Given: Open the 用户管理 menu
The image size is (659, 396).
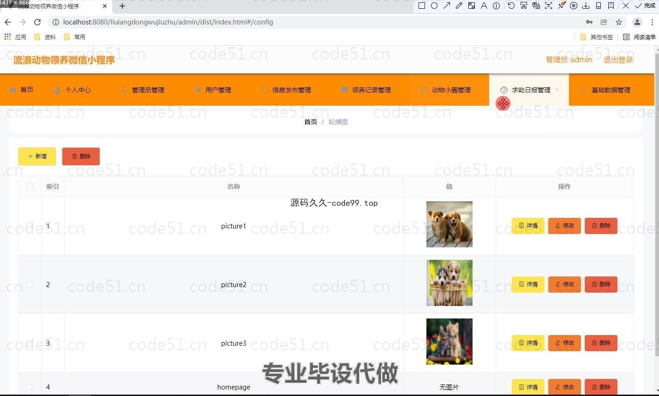Looking at the screenshot, I should pos(216,90).
